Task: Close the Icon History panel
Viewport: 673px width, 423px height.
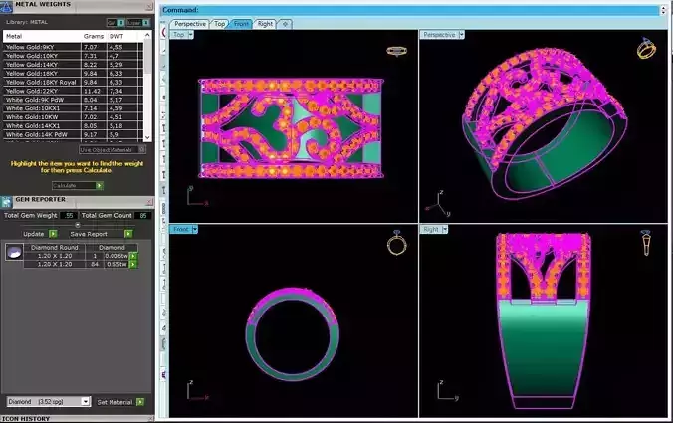Action: [150, 418]
